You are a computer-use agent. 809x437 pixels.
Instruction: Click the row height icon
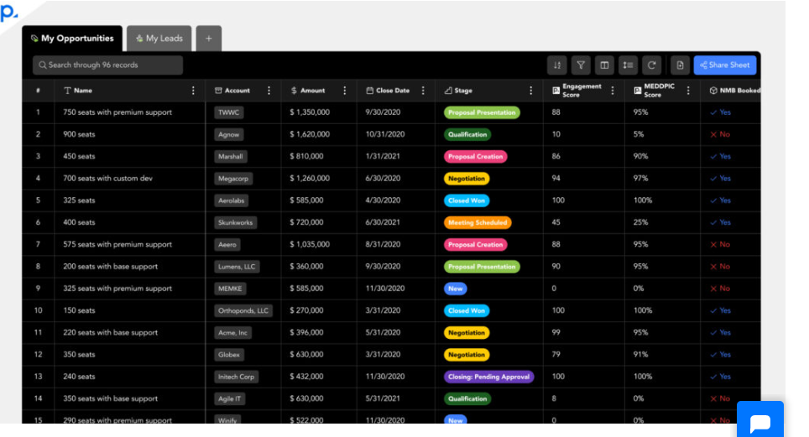click(629, 65)
